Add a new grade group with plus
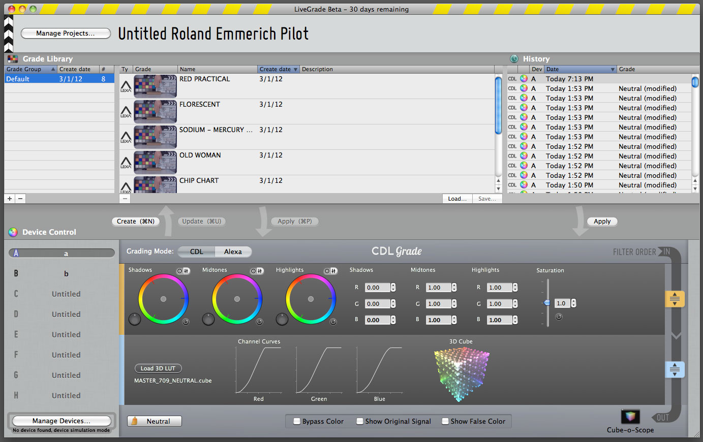This screenshot has height=442, width=703. tap(10, 199)
